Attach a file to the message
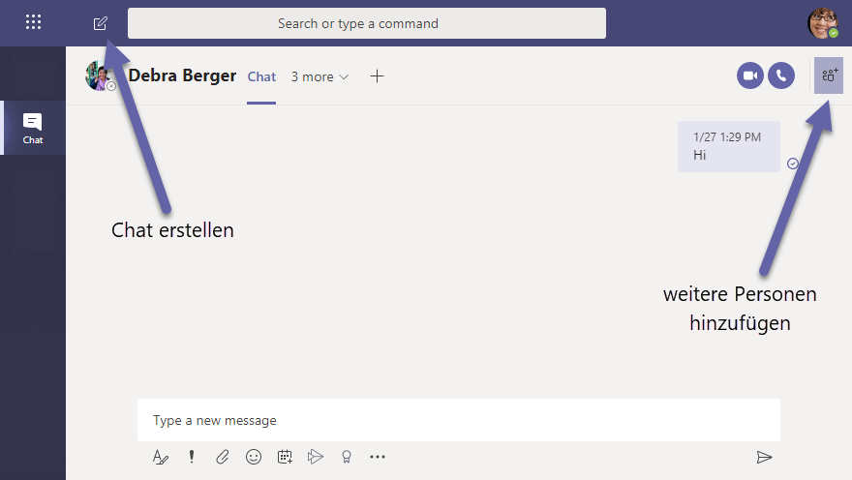Viewport: 852px width, 480px height. [223, 457]
